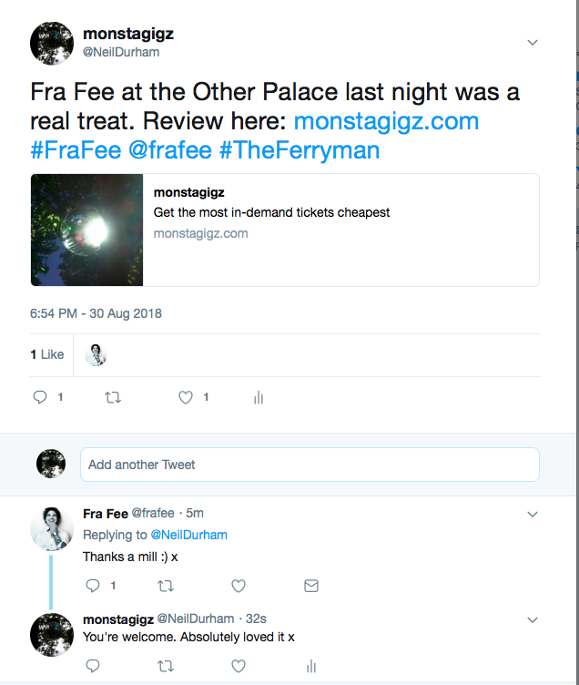Reply to the main tweet

point(40,397)
